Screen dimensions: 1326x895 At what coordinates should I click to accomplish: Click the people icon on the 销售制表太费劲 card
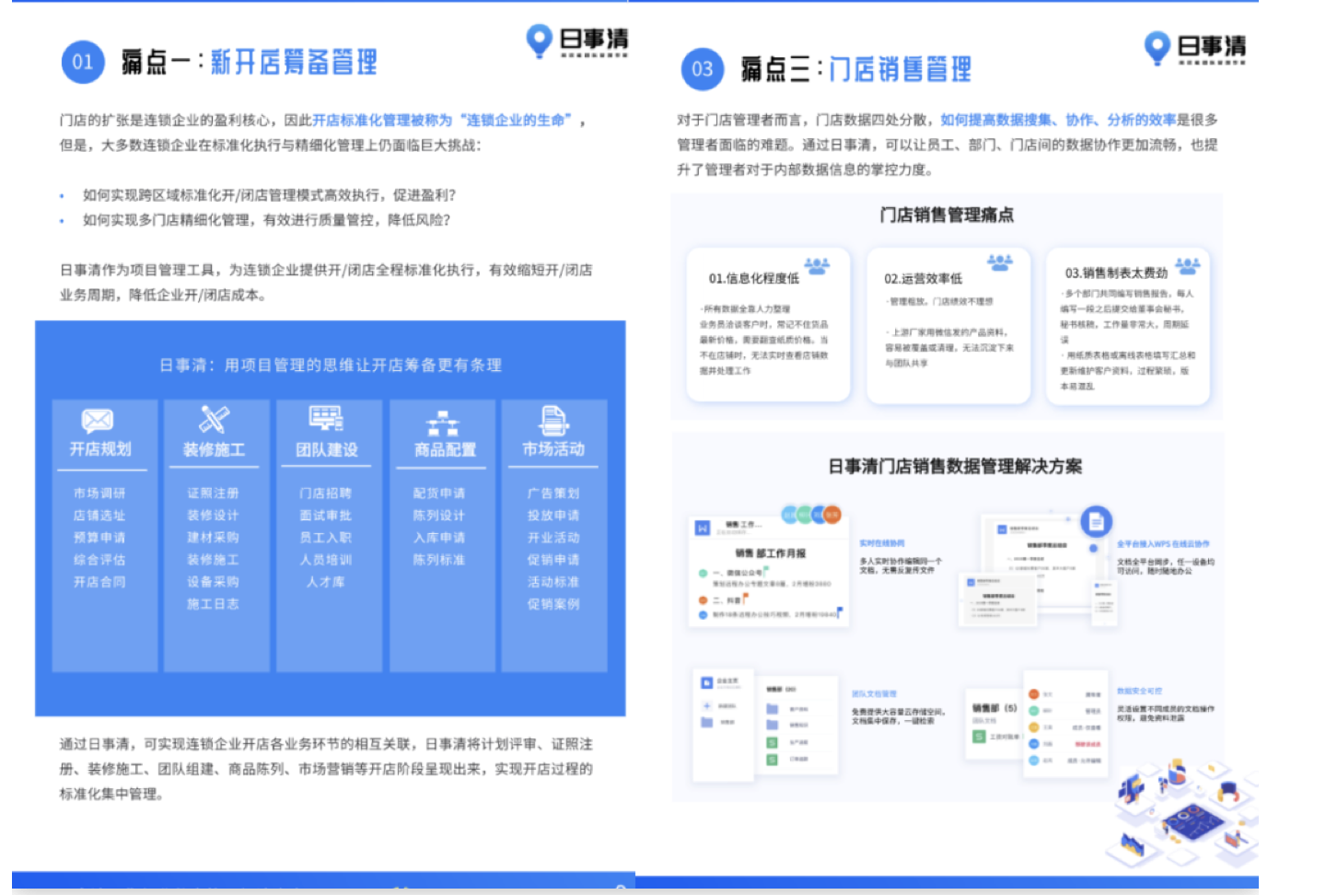point(1188,266)
